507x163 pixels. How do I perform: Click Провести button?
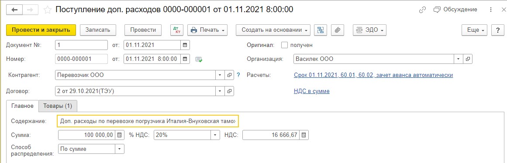coord(143,30)
